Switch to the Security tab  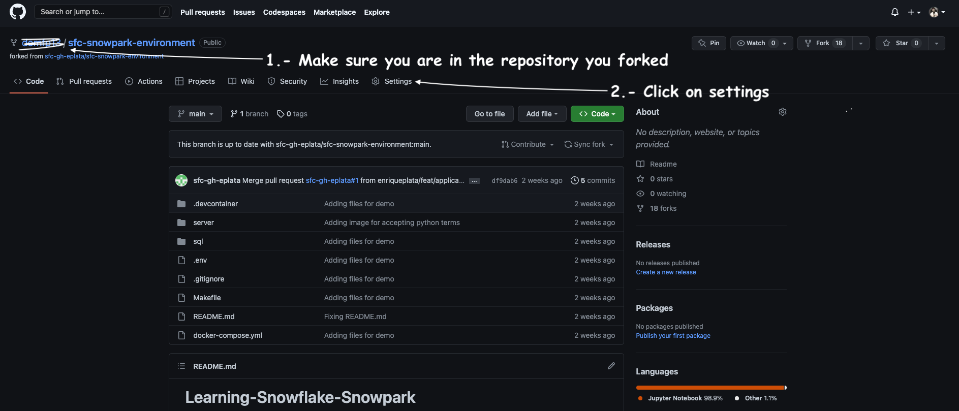287,81
